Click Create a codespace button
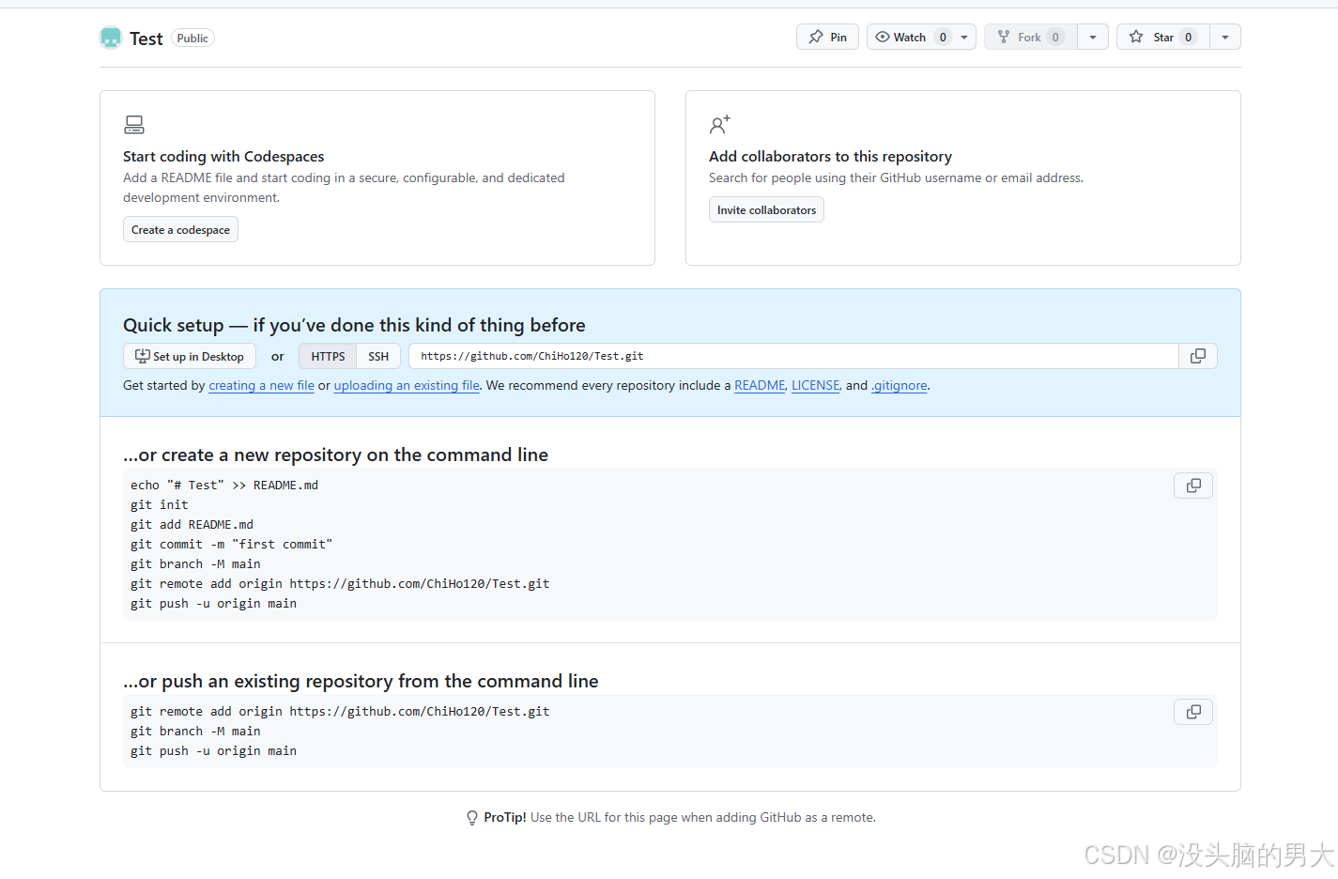This screenshot has width=1338, height=879. (180, 229)
